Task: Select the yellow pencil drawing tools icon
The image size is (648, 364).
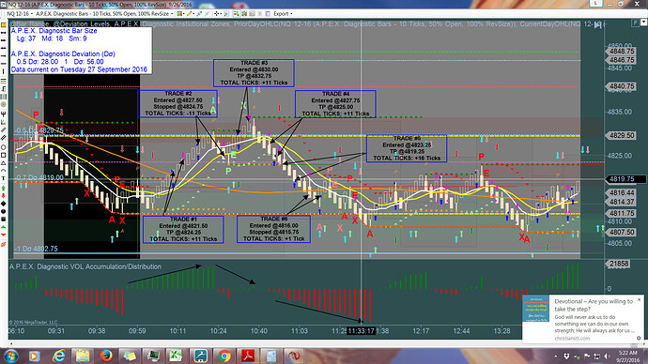Action: (x=190, y=14)
